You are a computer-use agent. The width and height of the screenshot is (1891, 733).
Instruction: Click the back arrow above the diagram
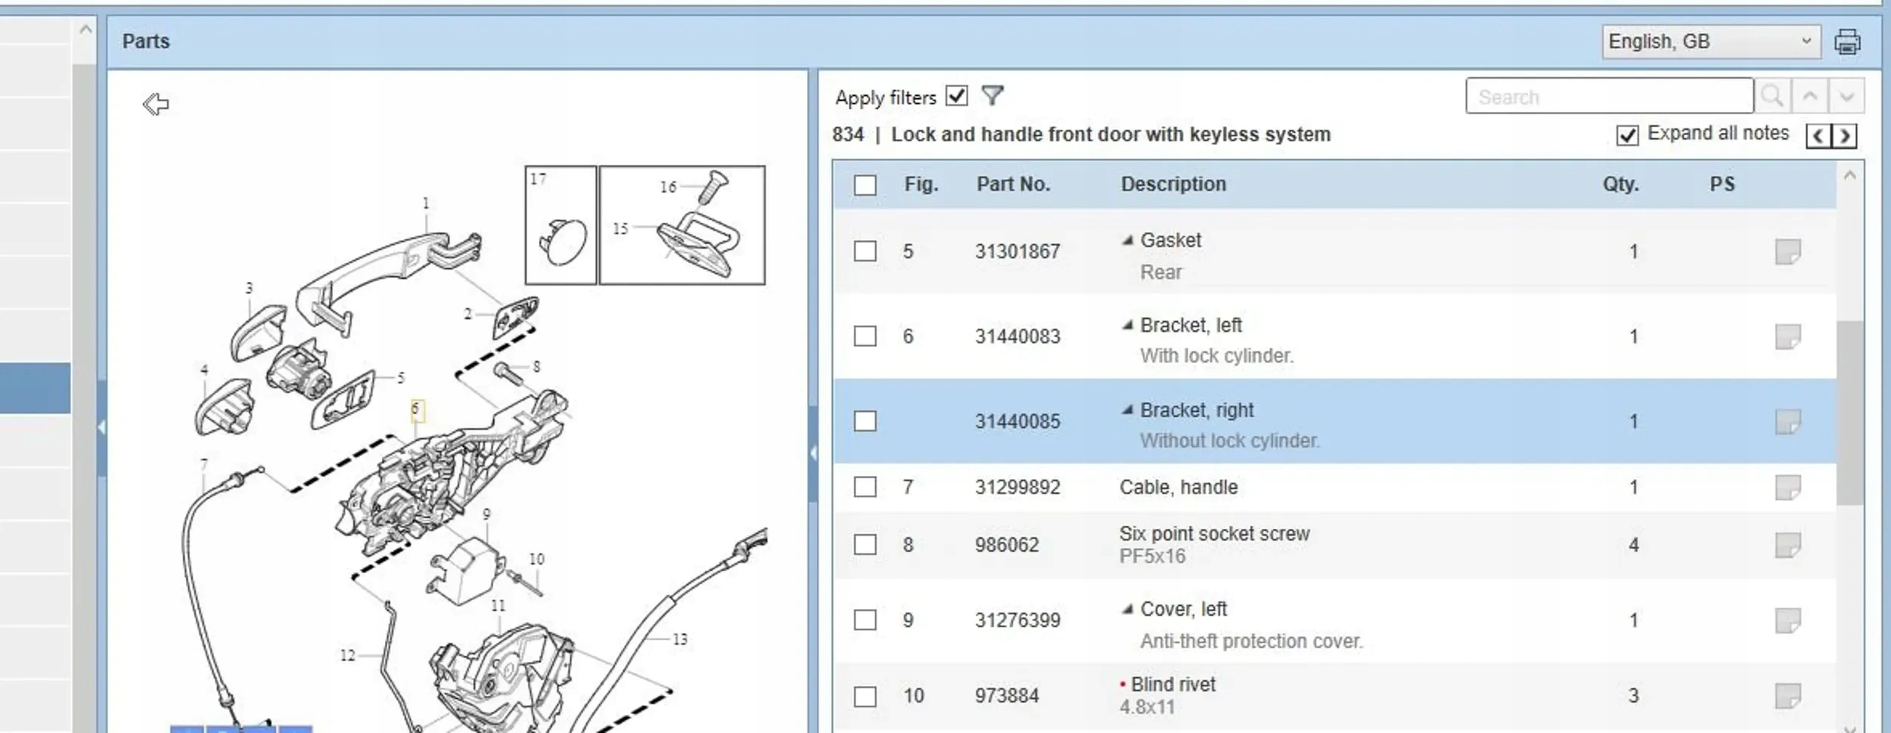pyautogui.click(x=156, y=104)
